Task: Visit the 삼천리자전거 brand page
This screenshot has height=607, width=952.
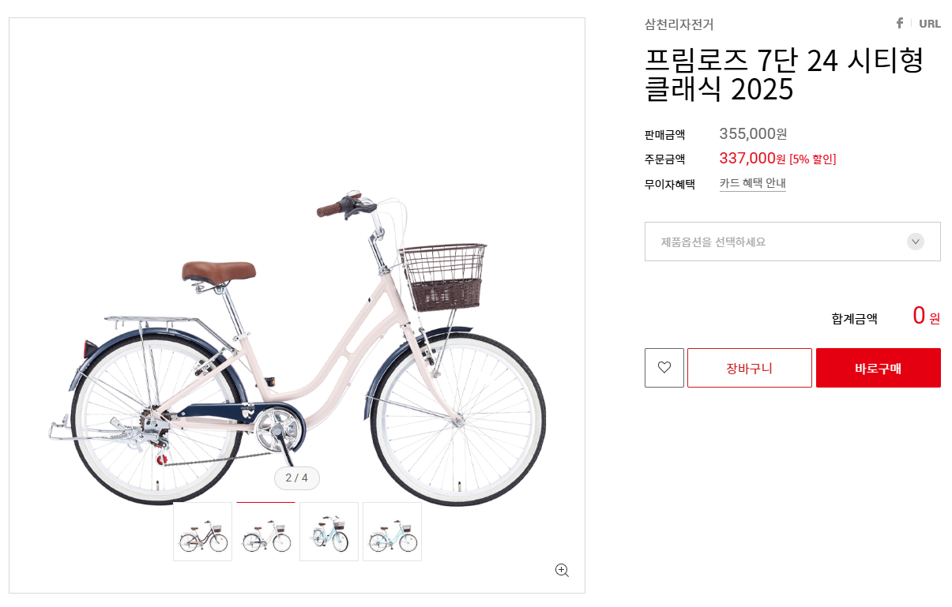Action: [x=678, y=24]
